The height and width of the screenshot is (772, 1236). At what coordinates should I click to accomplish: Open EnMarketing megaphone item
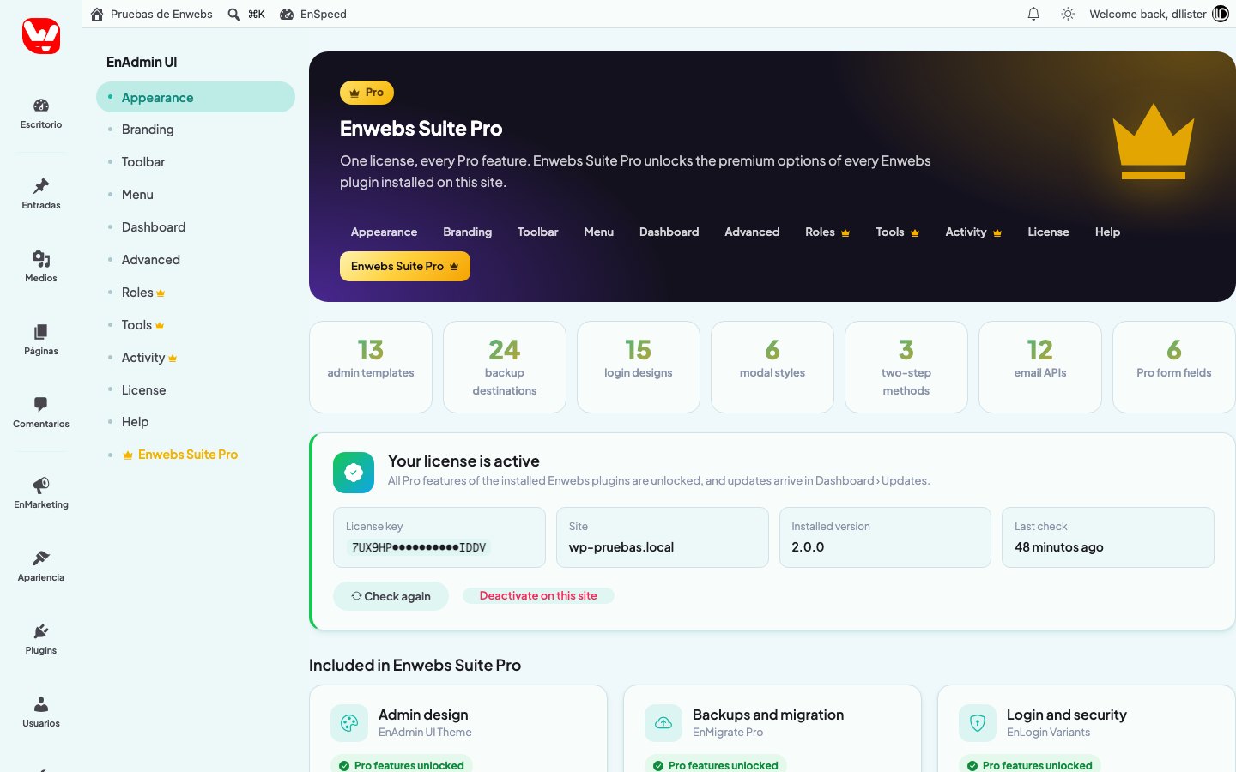(41, 493)
